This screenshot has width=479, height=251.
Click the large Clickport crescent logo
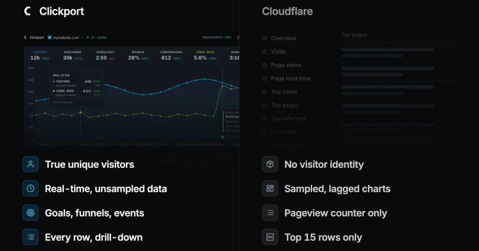click(x=28, y=11)
